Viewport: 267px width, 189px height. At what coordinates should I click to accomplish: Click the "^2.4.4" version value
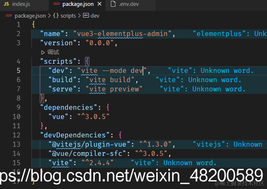pos(97,163)
